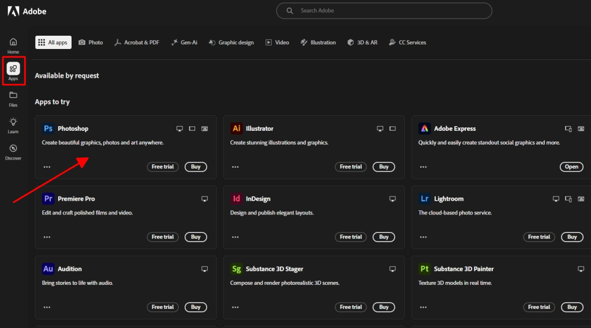
Task: Click Buy on the Illustrator card
Action: pyautogui.click(x=384, y=167)
